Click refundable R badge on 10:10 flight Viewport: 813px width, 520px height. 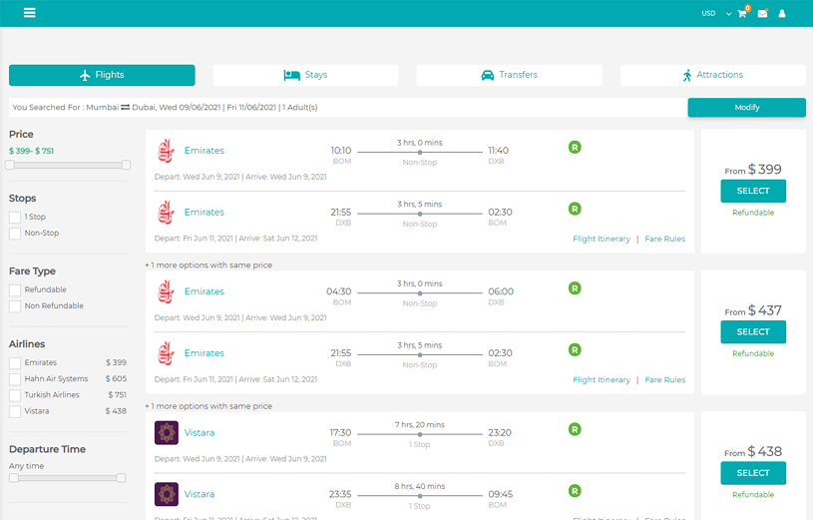tap(575, 148)
